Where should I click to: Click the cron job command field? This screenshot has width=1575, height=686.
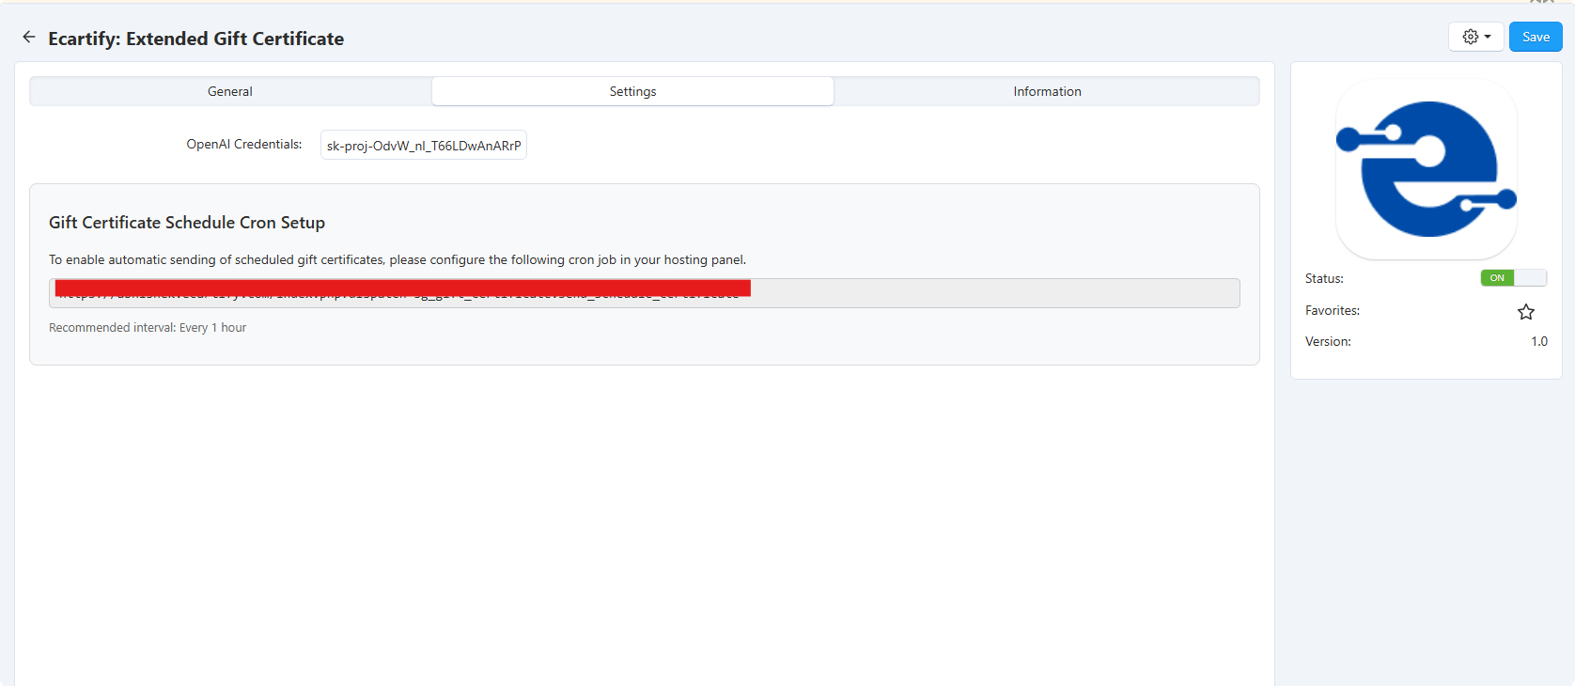[987, 293]
